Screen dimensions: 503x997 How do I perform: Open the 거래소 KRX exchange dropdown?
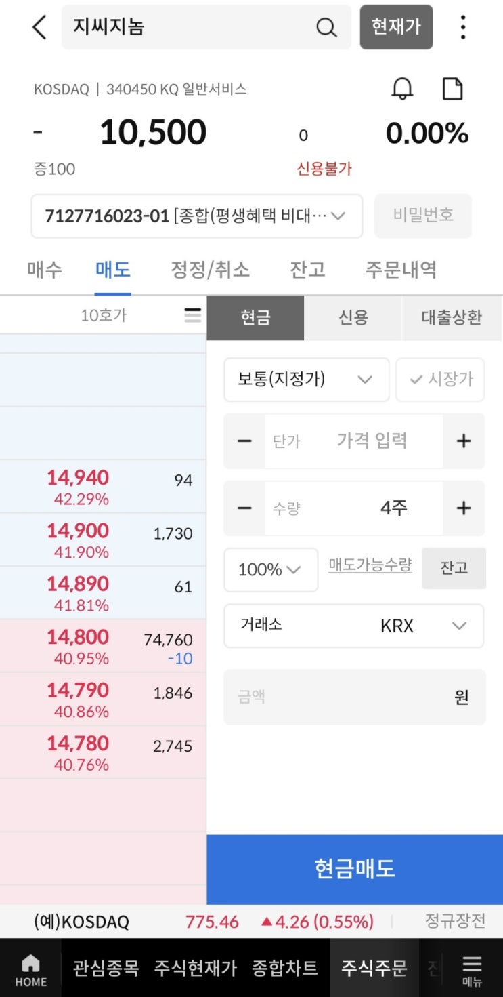(x=353, y=626)
